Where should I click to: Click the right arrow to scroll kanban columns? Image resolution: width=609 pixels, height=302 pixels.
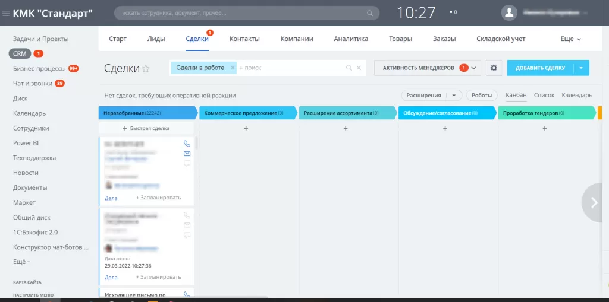tap(594, 202)
